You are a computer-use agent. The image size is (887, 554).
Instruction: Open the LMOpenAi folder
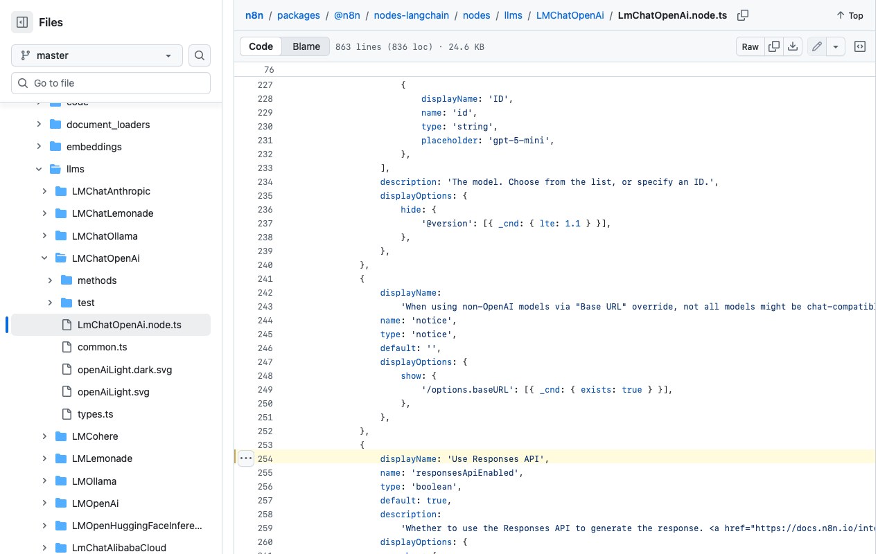pos(96,503)
